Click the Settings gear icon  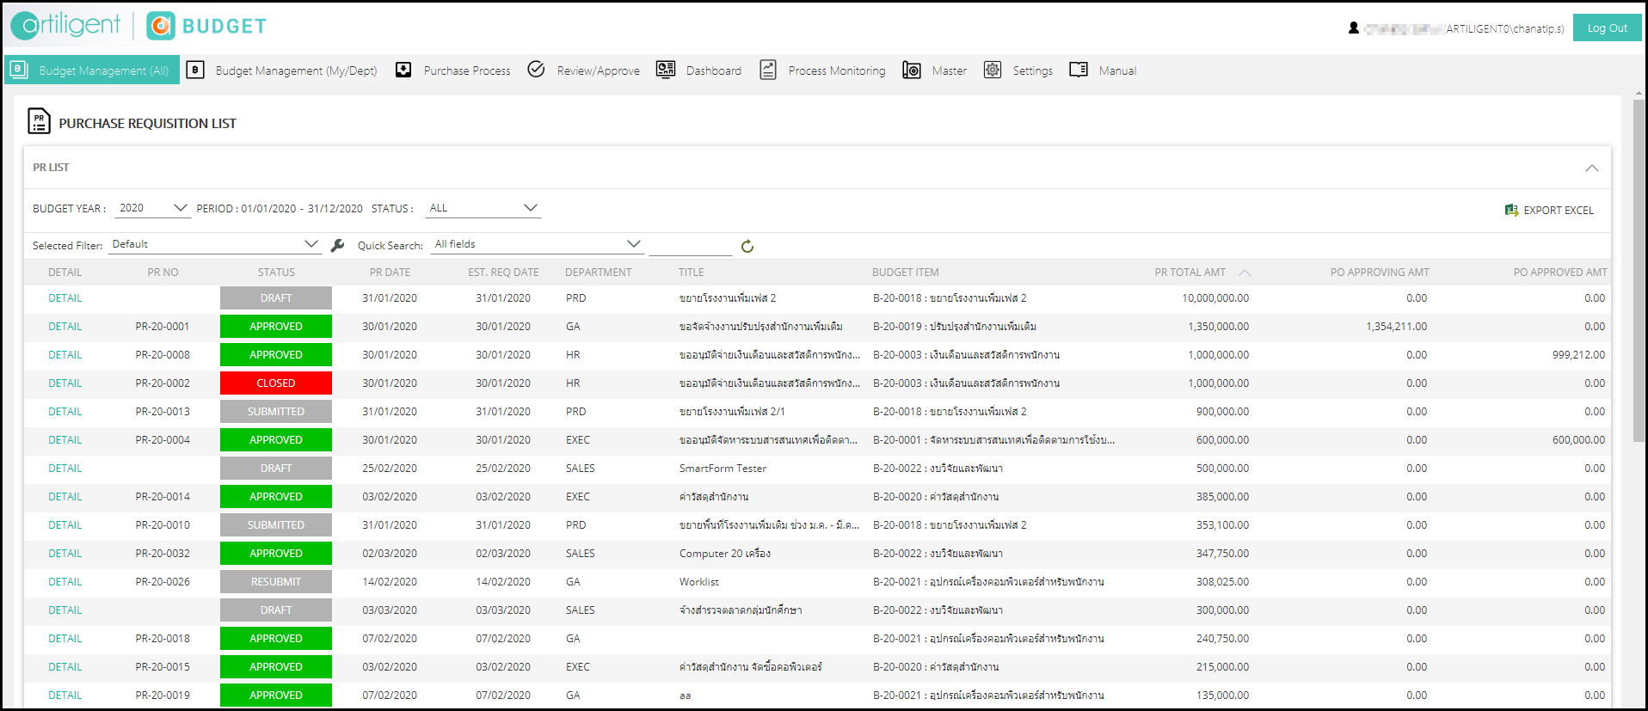point(993,70)
